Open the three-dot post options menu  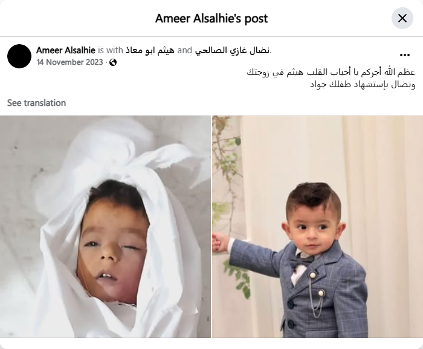[404, 55]
